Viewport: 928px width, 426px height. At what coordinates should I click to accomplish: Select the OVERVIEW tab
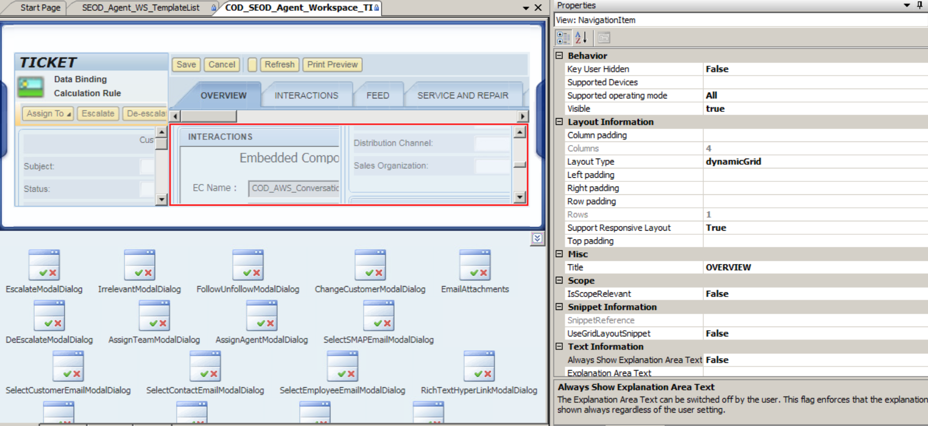click(223, 95)
